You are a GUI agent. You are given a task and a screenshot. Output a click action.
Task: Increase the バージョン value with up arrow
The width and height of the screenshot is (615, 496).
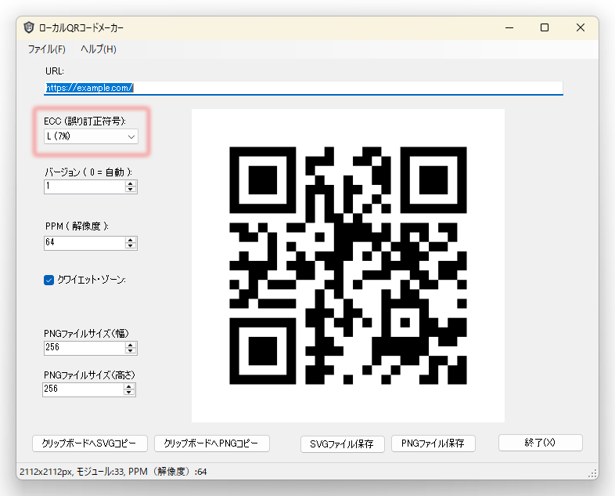coord(131,183)
